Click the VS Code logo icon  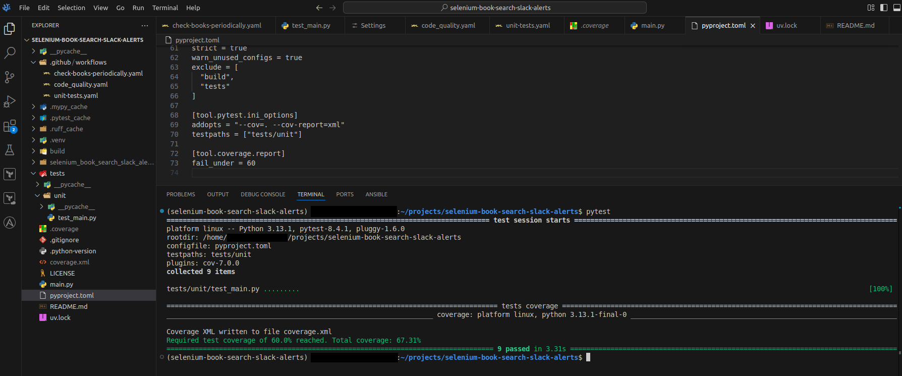7,8
